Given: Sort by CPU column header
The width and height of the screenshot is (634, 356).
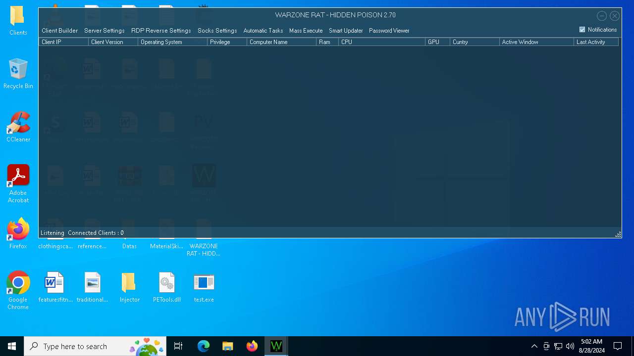Looking at the screenshot, I should pos(382,42).
